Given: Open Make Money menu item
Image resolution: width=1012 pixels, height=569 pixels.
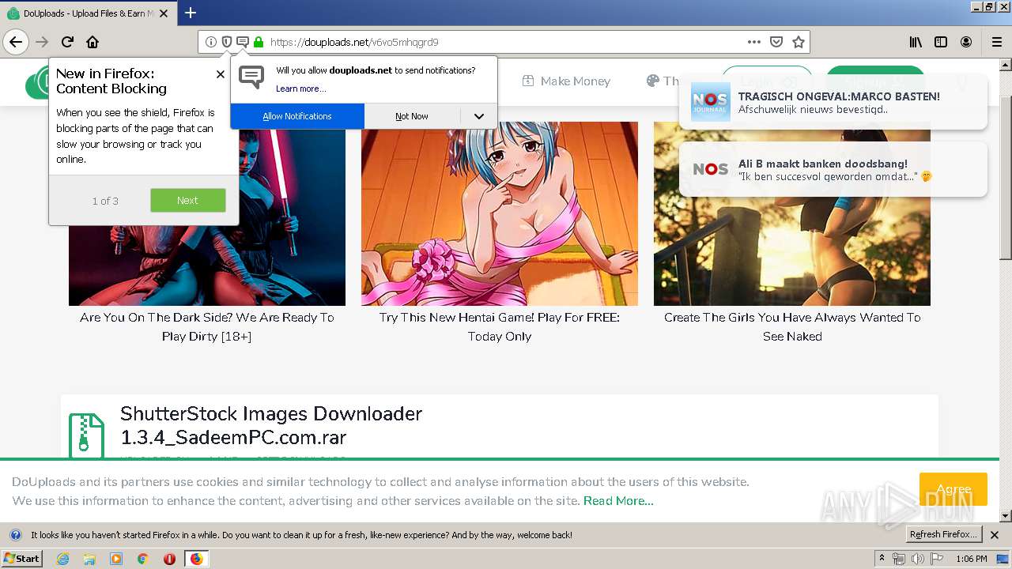Looking at the screenshot, I should pos(566,81).
